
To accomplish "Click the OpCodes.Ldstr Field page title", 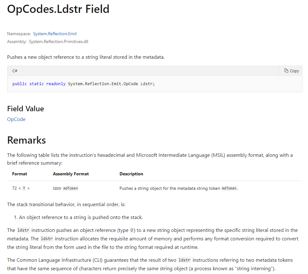I will click(x=58, y=9).
